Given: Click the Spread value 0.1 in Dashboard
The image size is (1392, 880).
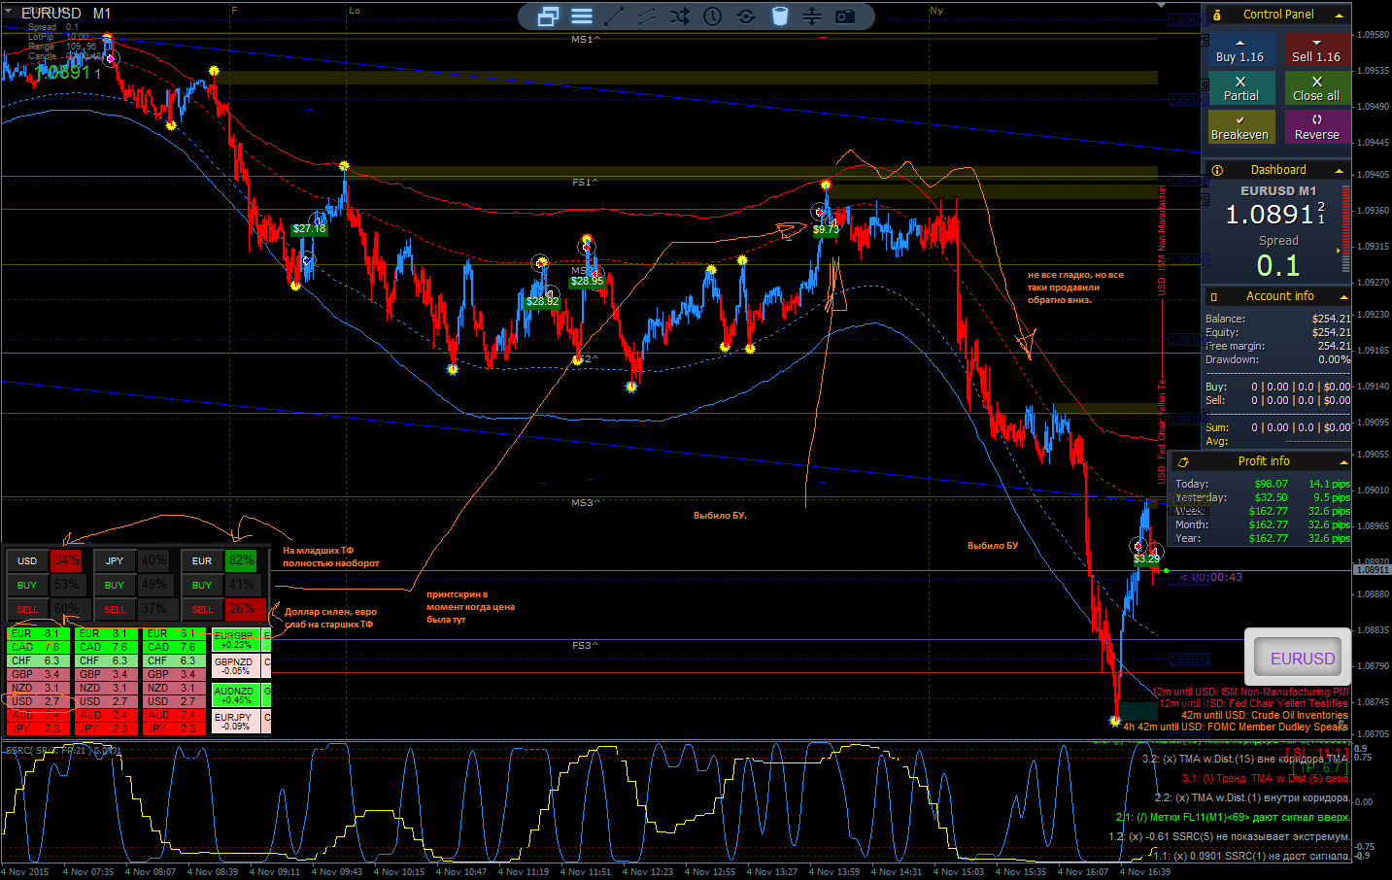Looking at the screenshot, I should pos(1278,265).
